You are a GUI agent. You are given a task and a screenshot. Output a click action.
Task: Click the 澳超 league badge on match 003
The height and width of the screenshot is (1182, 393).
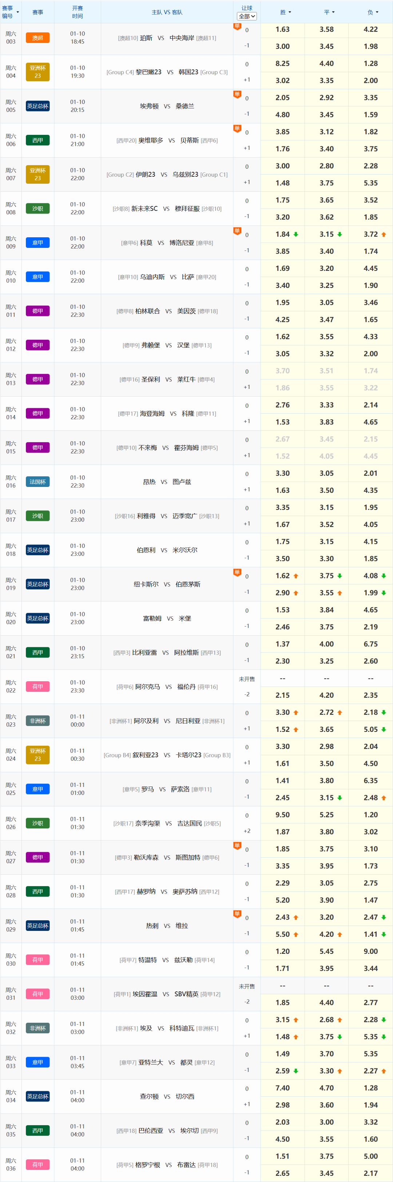point(37,38)
